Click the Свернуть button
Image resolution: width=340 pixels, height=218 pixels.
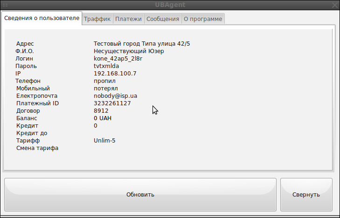point(306,195)
